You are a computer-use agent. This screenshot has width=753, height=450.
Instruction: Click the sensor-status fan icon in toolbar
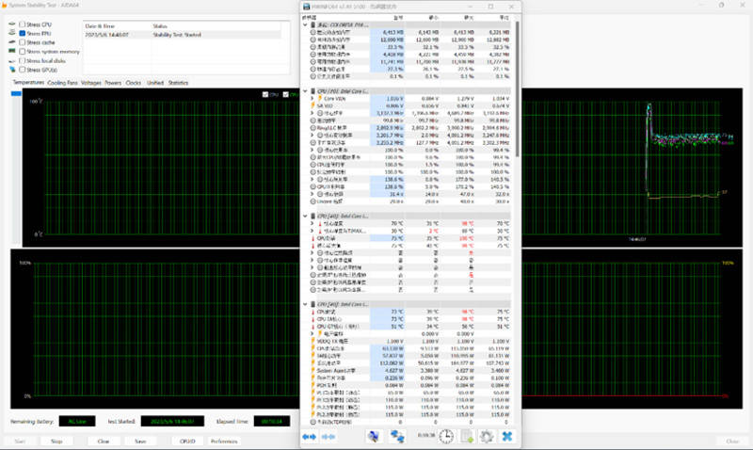[x=374, y=437]
